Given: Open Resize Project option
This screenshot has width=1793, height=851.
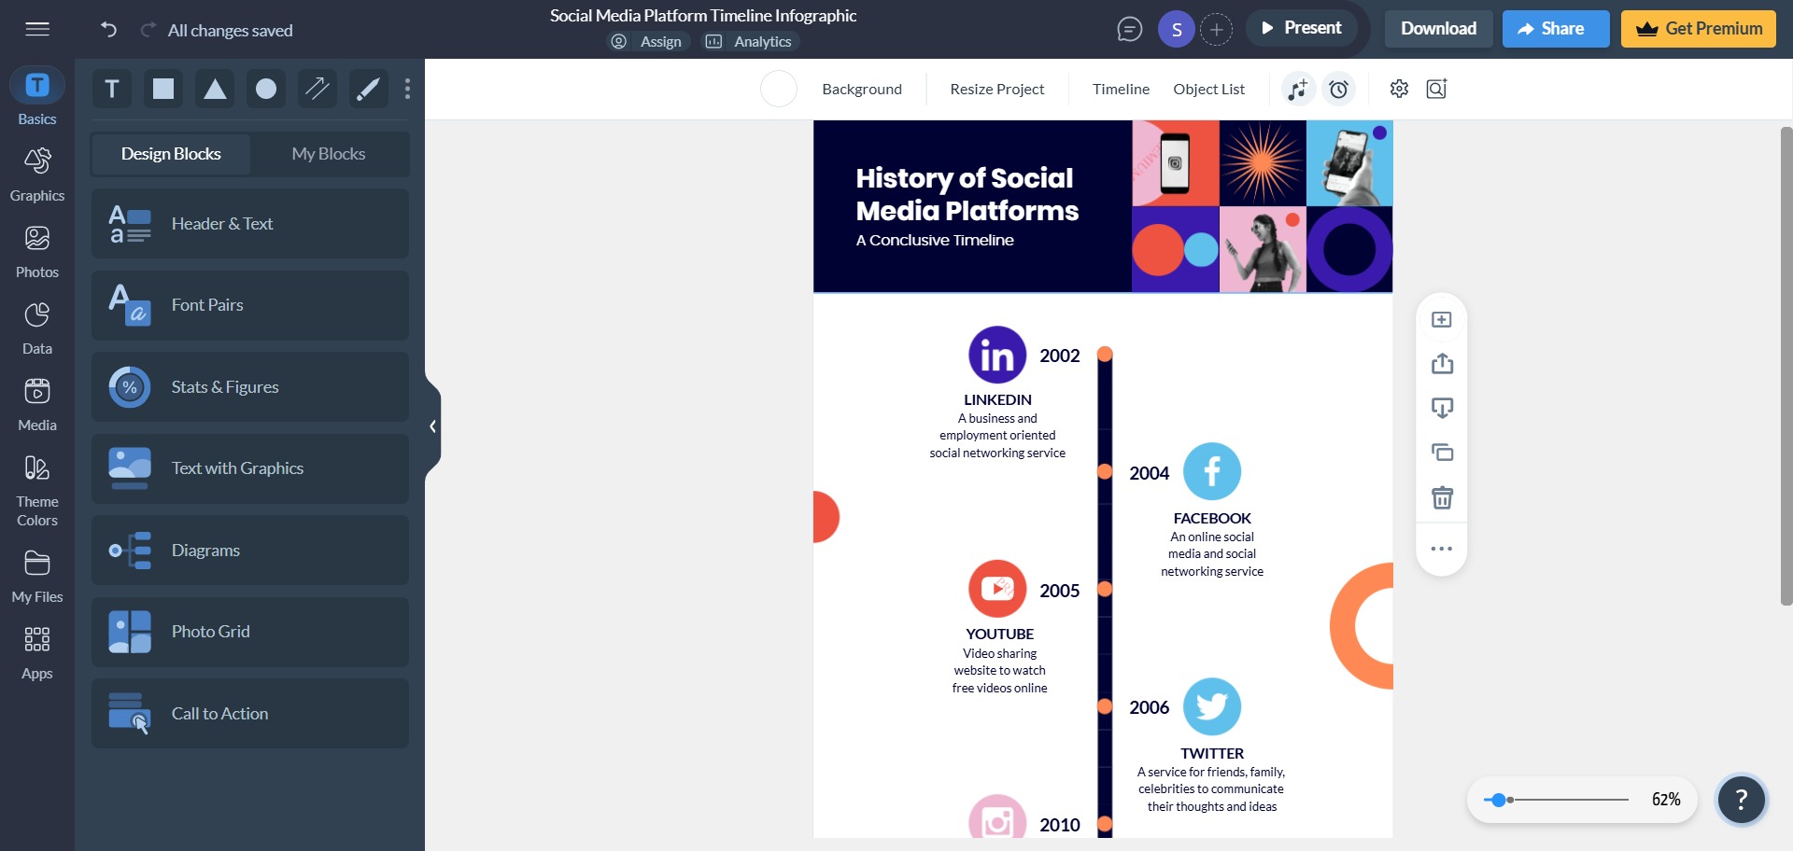Looking at the screenshot, I should [997, 89].
